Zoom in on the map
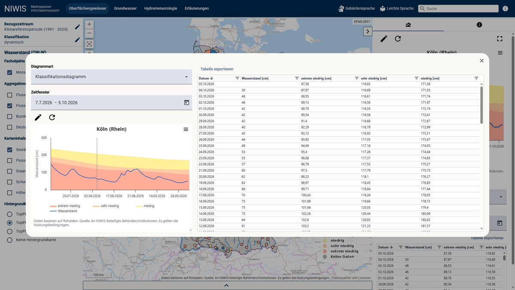The width and height of the screenshot is (515, 290). click(89, 24)
